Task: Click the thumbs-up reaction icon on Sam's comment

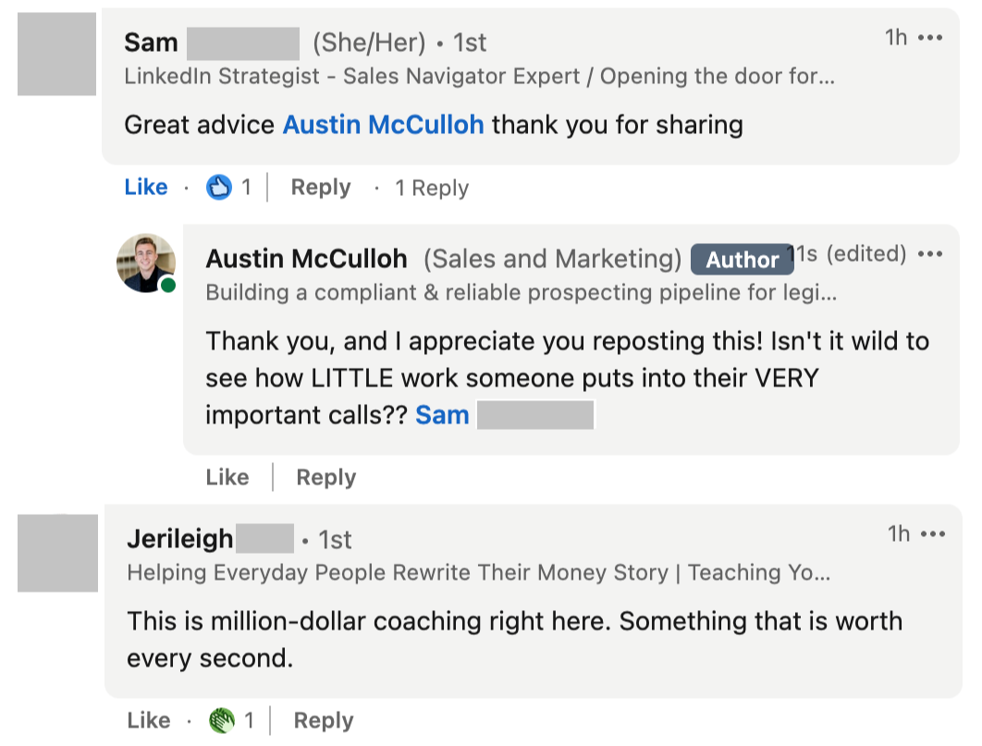Action: 218,187
